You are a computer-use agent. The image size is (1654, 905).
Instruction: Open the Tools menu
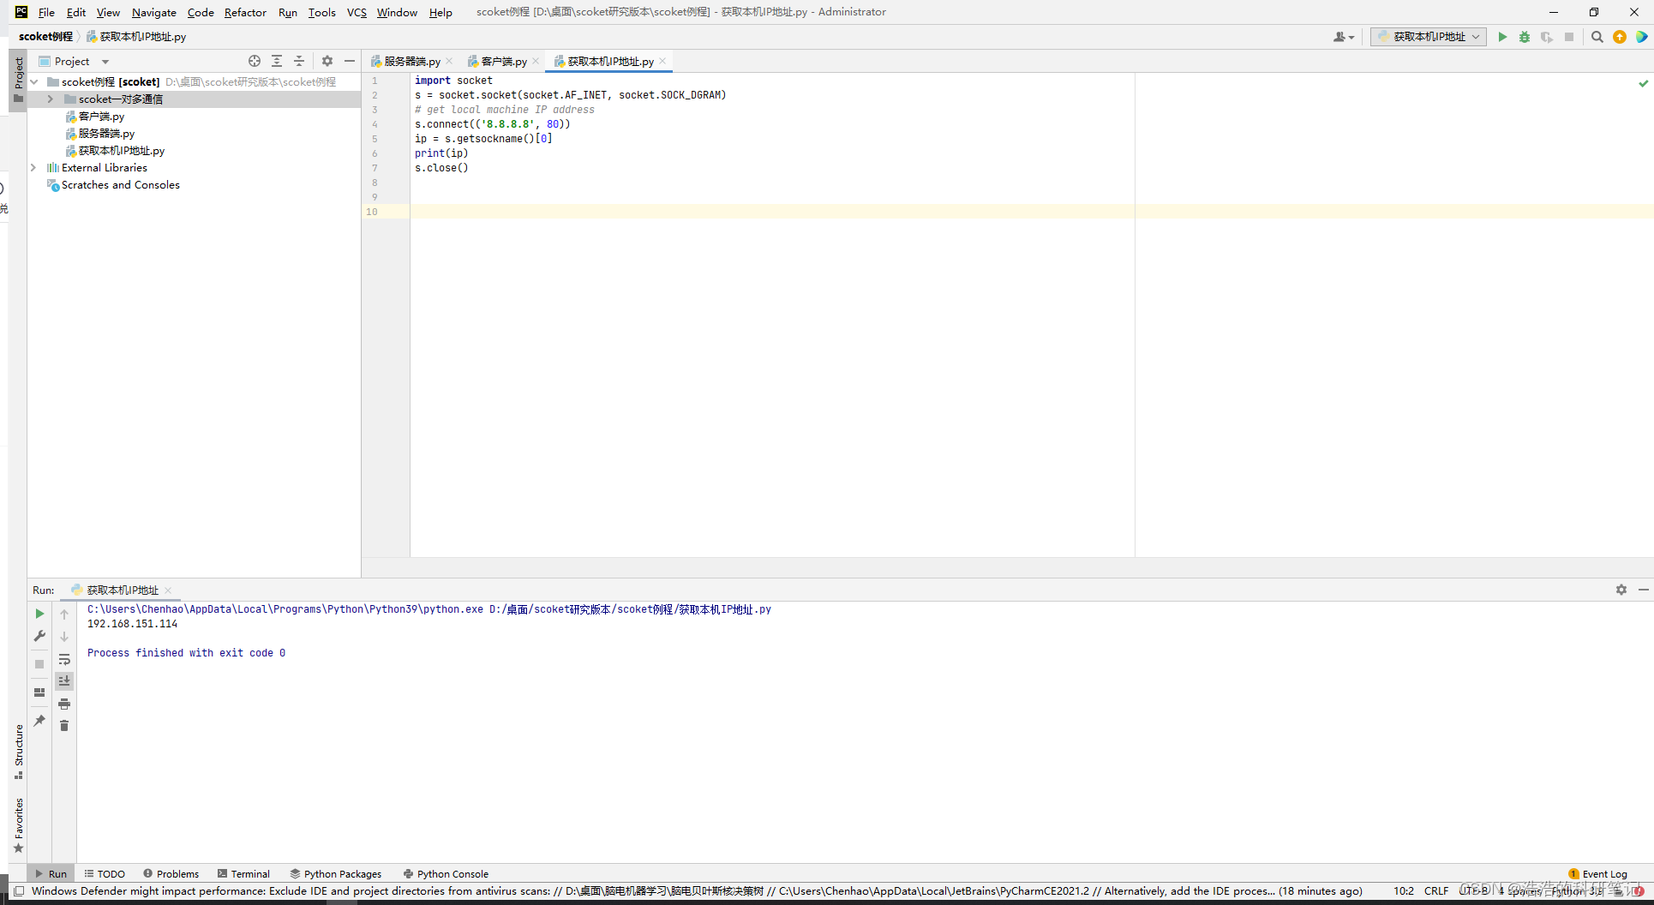pyautogui.click(x=322, y=12)
